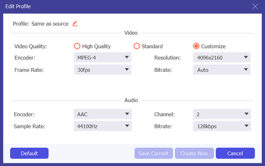Click the Same as source profile name

click(50, 24)
